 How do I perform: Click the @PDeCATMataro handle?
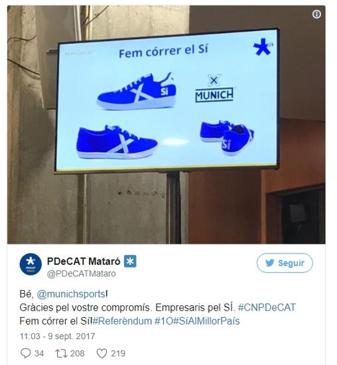pyautogui.click(x=82, y=273)
